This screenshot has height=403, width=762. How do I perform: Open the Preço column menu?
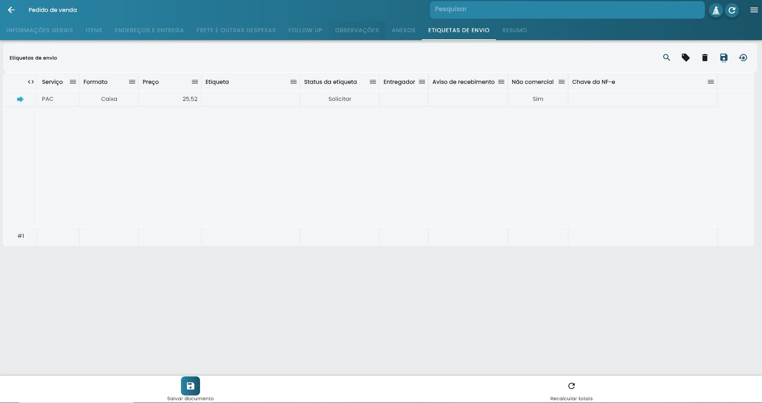click(194, 82)
